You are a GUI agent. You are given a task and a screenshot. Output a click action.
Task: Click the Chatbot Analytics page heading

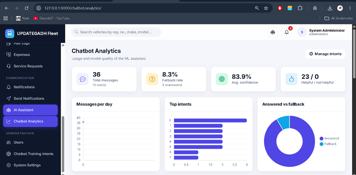click(x=96, y=51)
